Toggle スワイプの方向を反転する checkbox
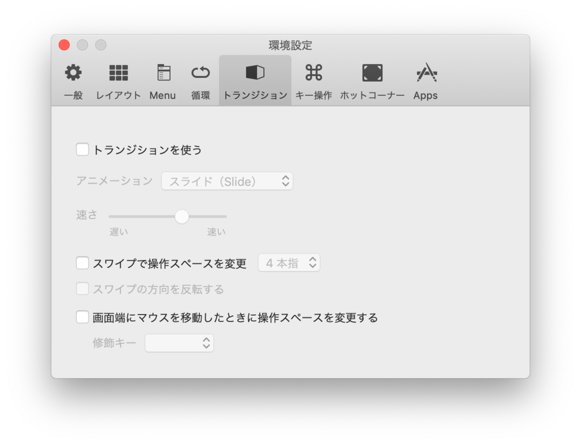Viewport: 581px width, 446px height. coord(82,288)
